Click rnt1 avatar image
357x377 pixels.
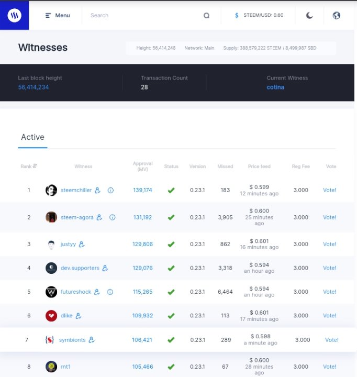51,367
